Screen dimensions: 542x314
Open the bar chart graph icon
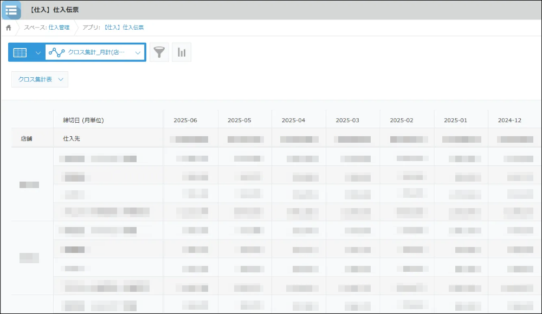click(182, 52)
